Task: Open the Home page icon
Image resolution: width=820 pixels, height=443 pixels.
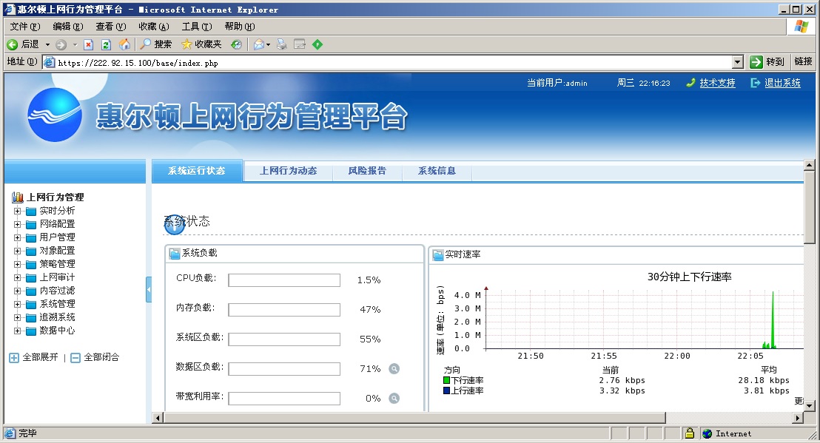Action: point(124,45)
